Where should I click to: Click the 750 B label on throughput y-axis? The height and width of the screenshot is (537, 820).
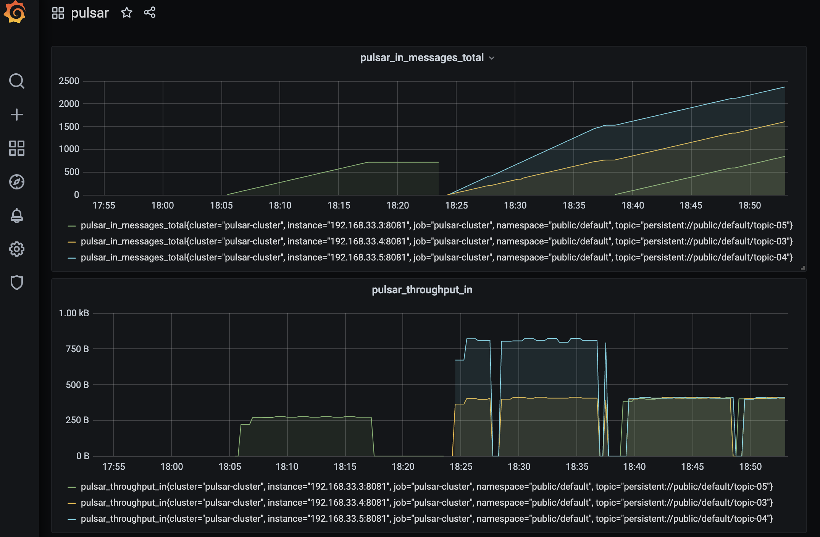[77, 349]
